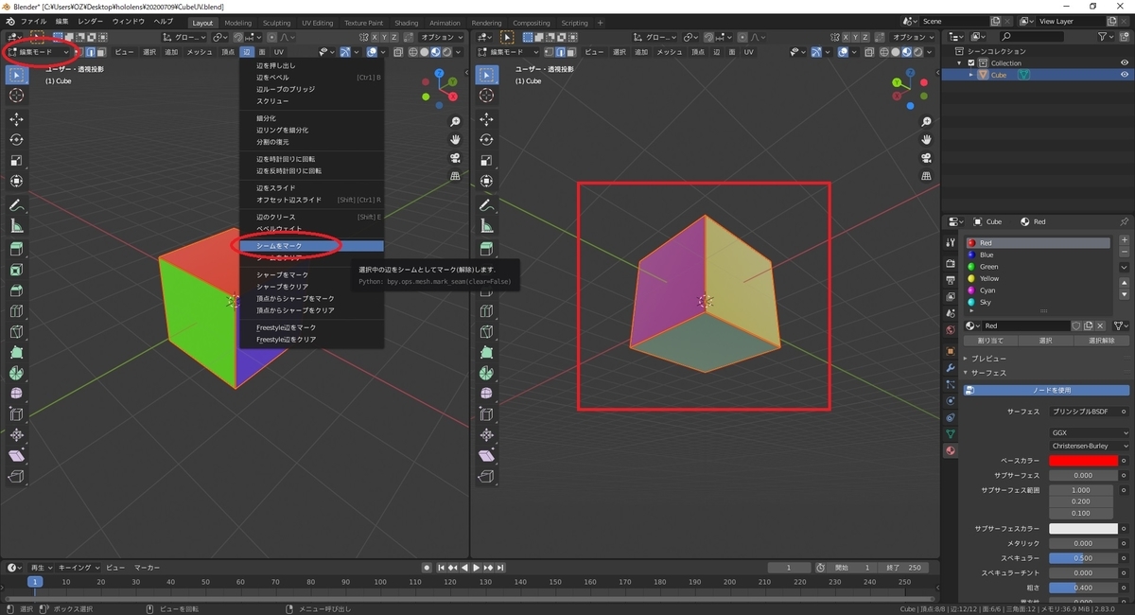Viewport: 1135px width, 615px height.
Task: Open the Edit Mode dropdown in left viewport
Action: pyautogui.click(x=38, y=52)
